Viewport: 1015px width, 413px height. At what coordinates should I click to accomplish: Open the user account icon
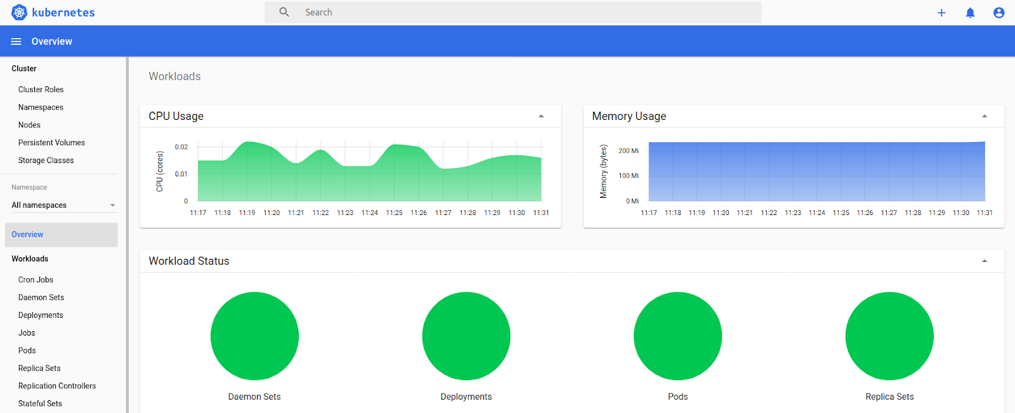click(x=999, y=13)
